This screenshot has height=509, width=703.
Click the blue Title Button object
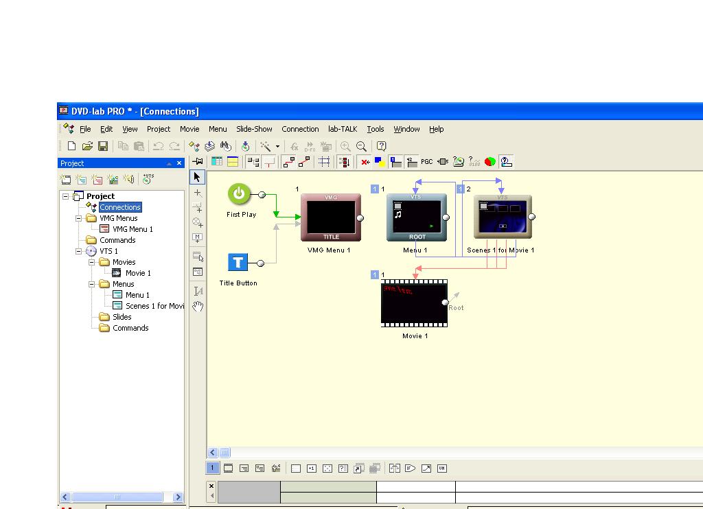[238, 262]
